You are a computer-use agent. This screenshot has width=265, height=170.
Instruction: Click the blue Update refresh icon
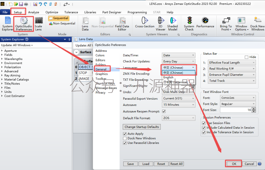click(x=50, y=4)
